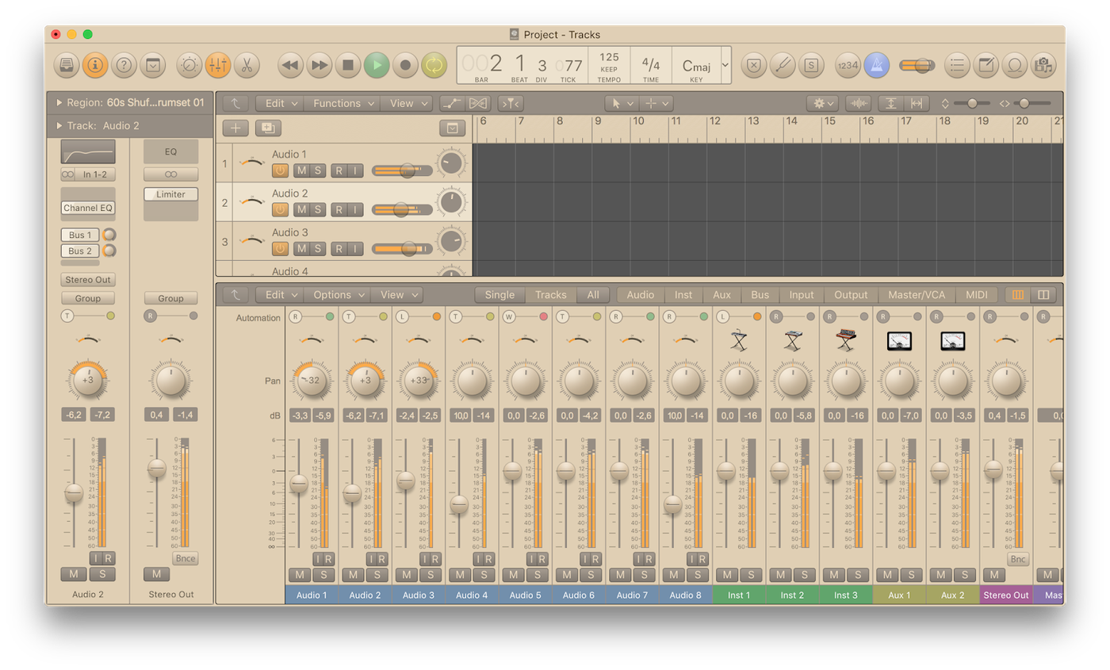The width and height of the screenshot is (1110, 670).
Task: Select narrow channel strips view button
Action: point(1018,295)
